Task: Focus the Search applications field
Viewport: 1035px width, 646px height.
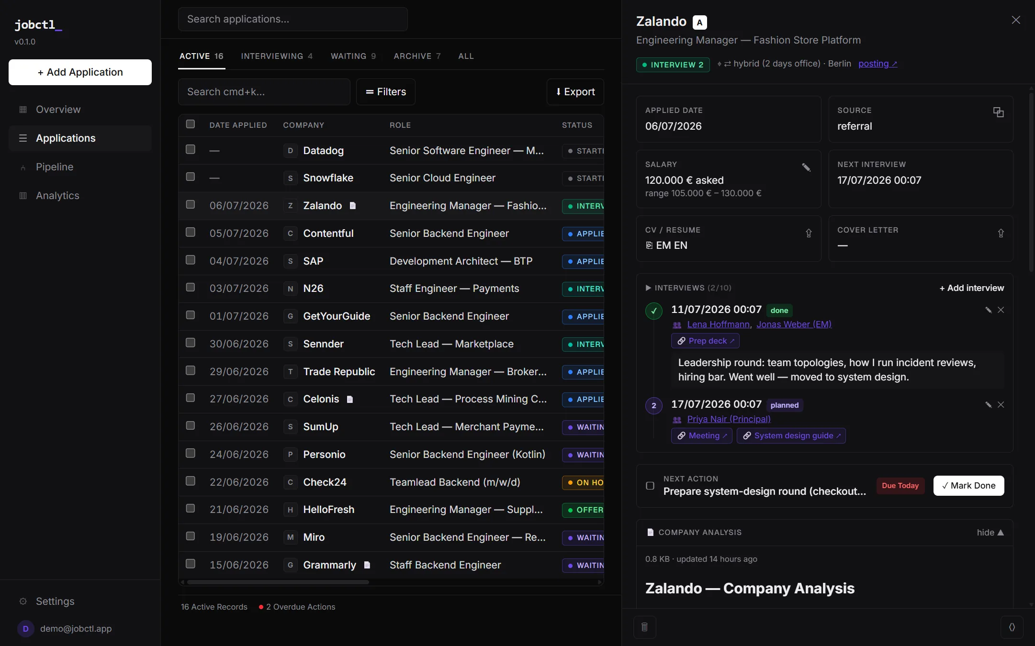Action: pos(293,19)
